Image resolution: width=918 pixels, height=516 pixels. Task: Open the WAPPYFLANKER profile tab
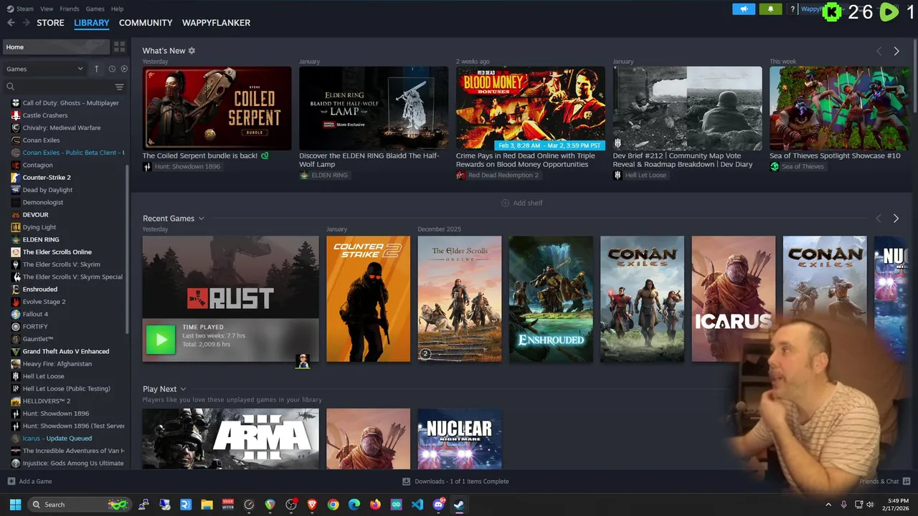click(x=216, y=23)
